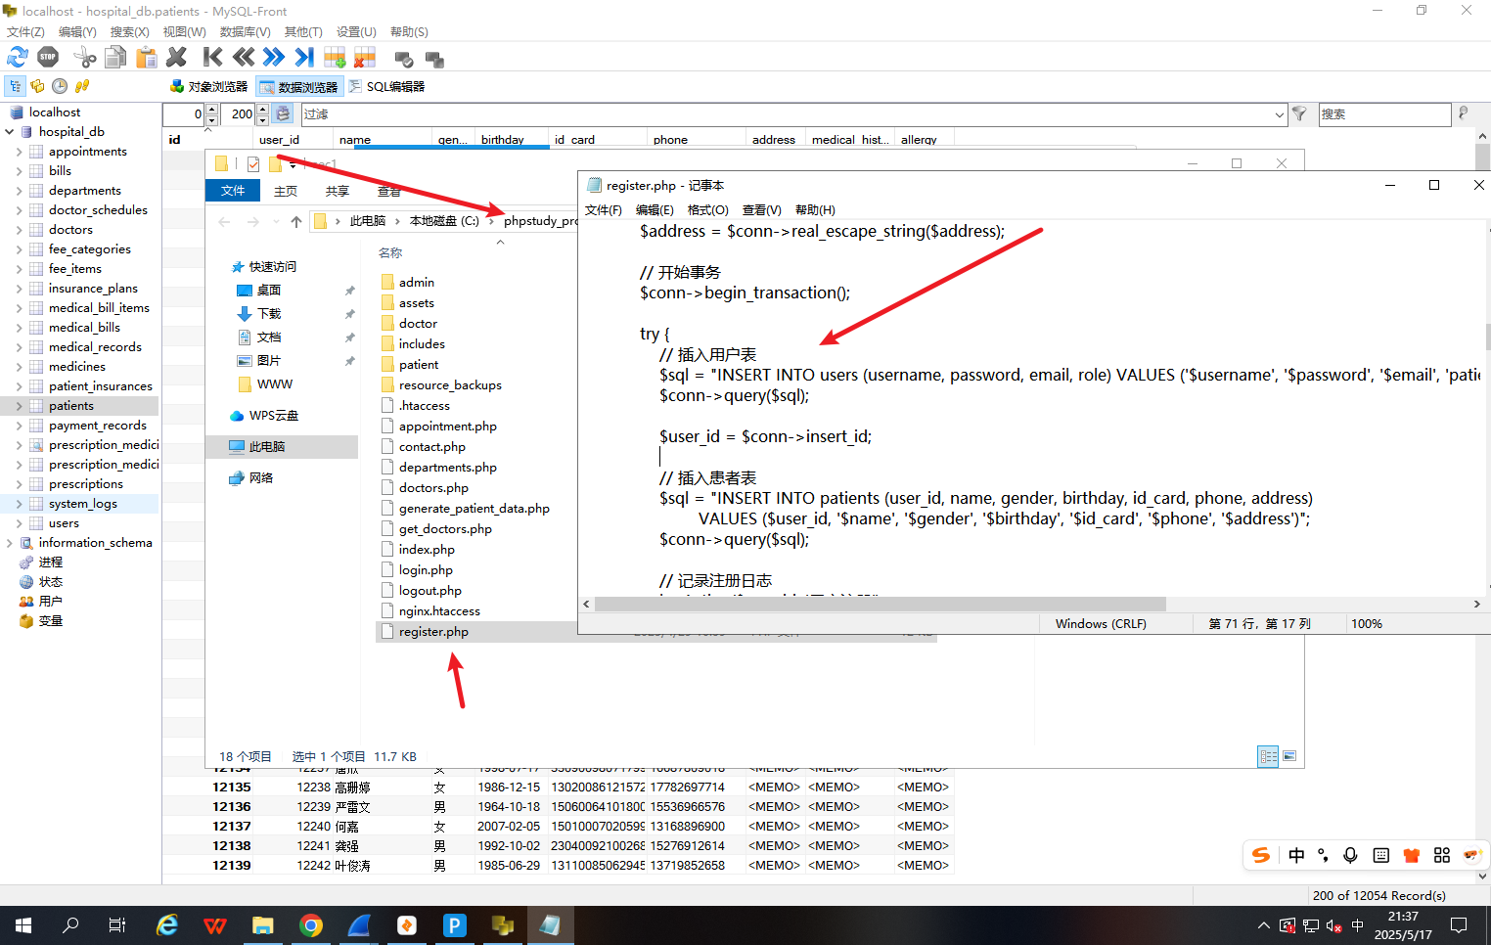Click the scissors Cut icon
The image size is (1491, 945).
(85, 58)
